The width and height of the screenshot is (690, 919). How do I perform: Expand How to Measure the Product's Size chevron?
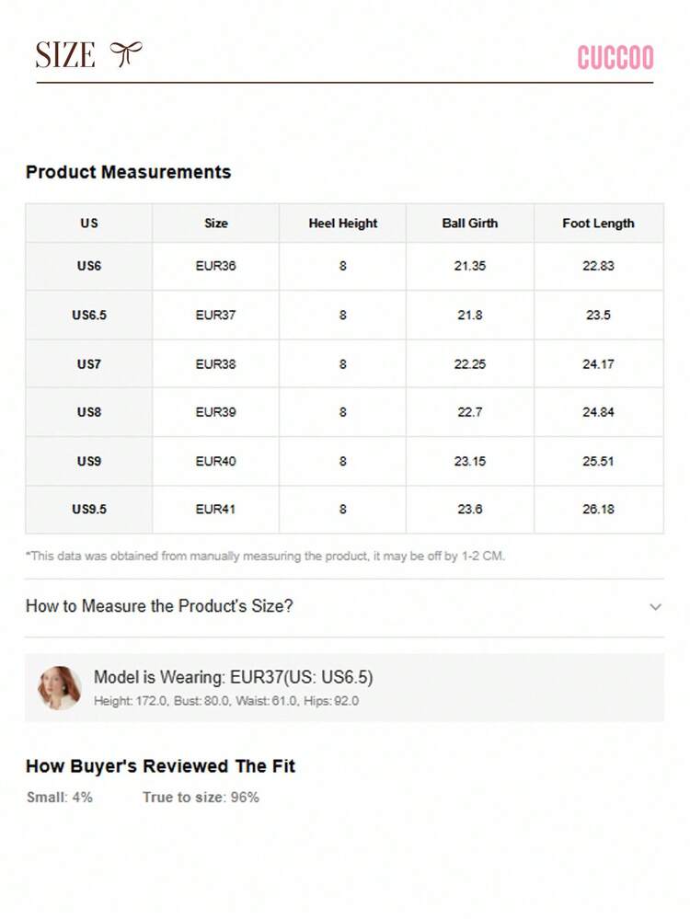click(x=655, y=606)
